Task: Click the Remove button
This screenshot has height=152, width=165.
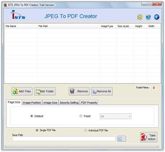Action: (79, 91)
